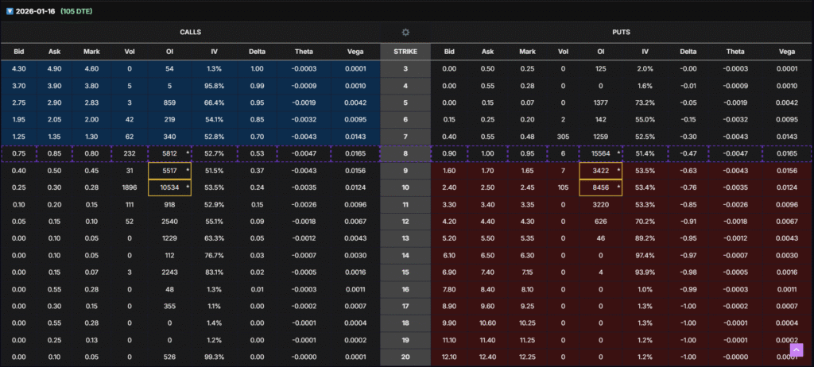Sort by the STRIKE column header

[405, 52]
